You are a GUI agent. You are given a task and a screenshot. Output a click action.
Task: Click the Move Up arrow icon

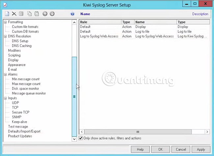[45, 14]
